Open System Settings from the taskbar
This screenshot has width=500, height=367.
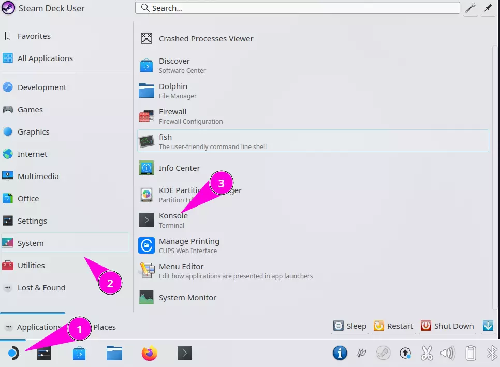pos(44,354)
